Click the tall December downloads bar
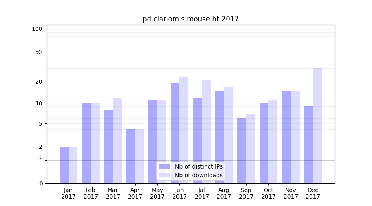The height and width of the screenshot is (206, 372). (x=317, y=126)
